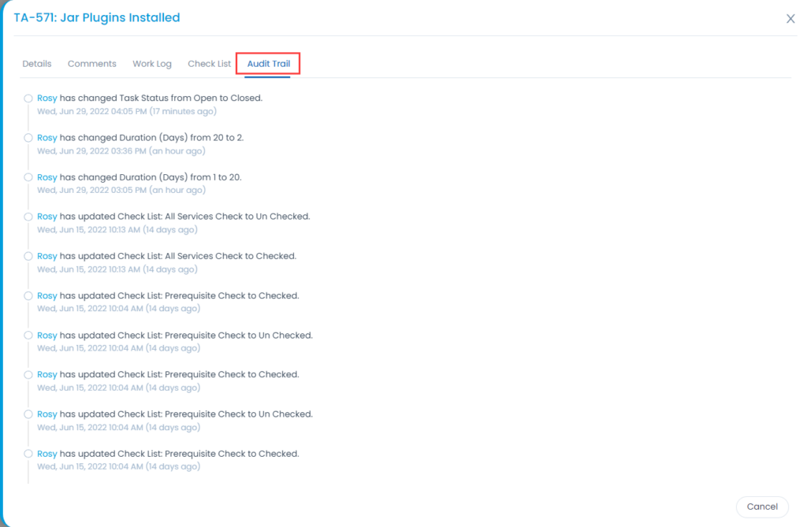Select Rosy link on All Services Checked entry
Image resolution: width=807 pixels, height=527 pixels.
(x=47, y=256)
